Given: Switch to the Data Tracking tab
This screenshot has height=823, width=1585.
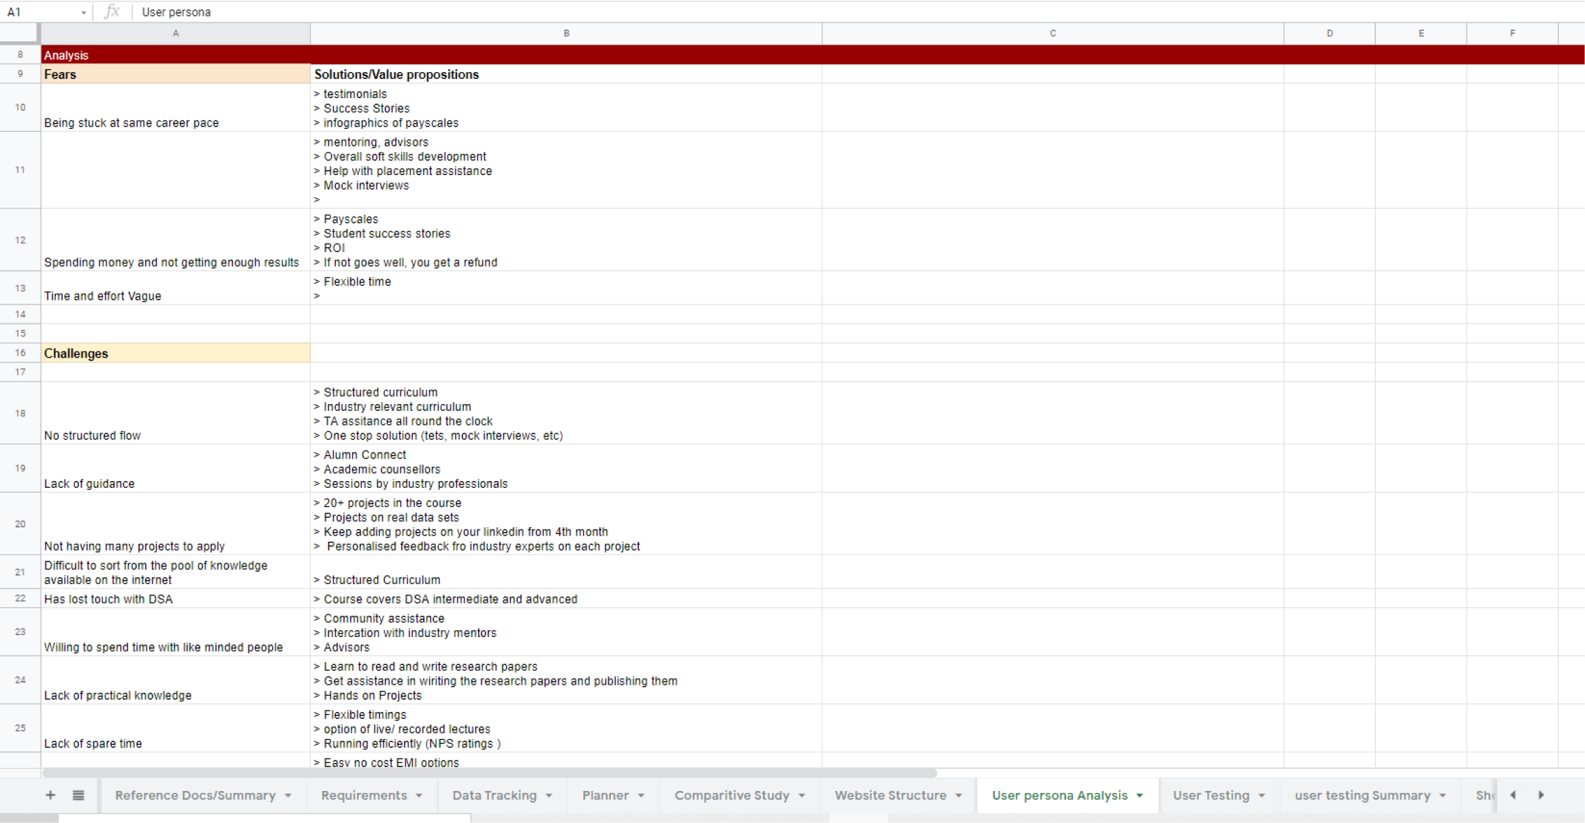Looking at the screenshot, I should (494, 795).
